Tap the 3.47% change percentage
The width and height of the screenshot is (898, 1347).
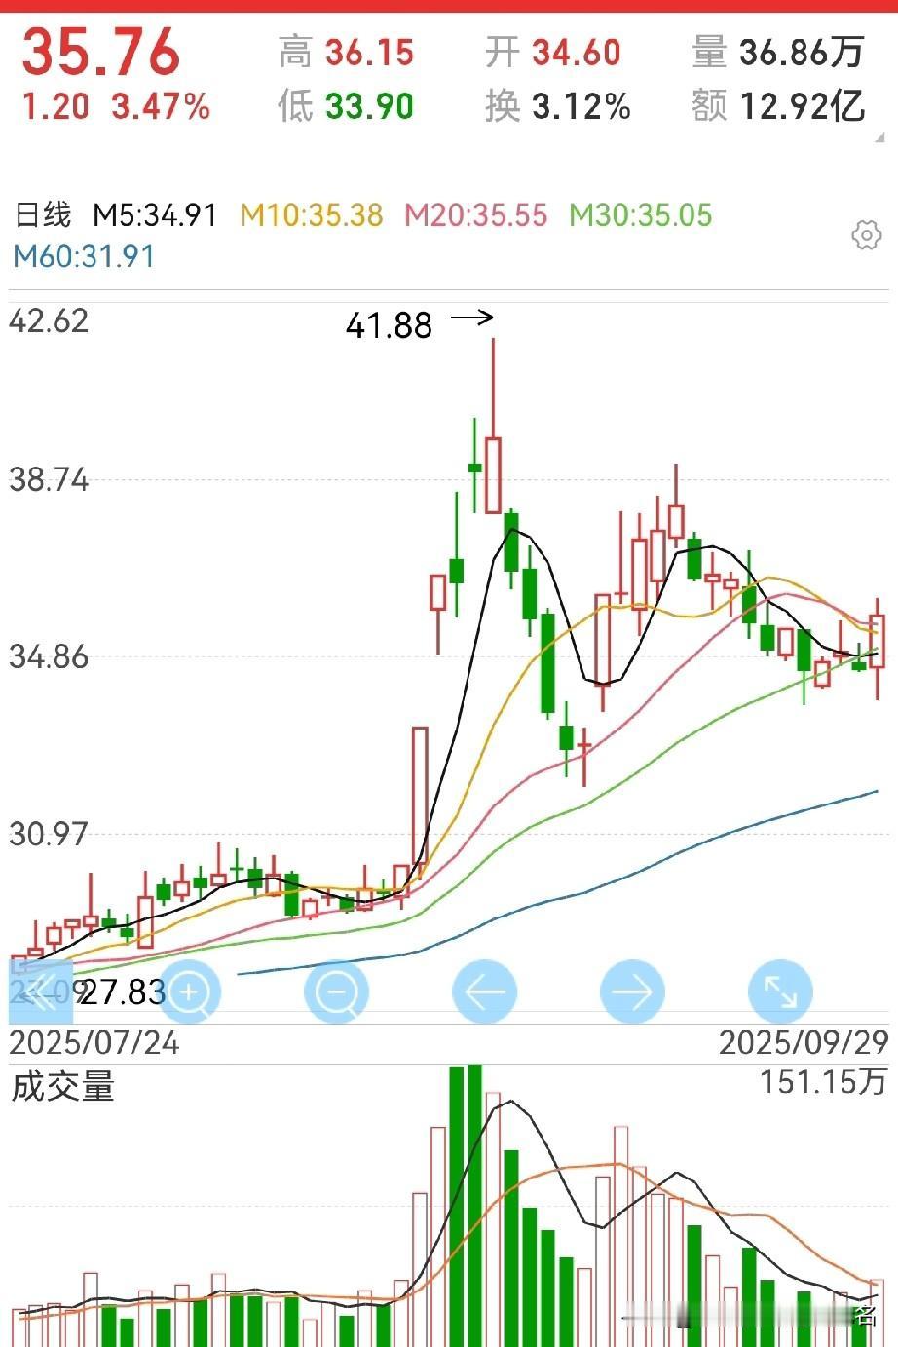[161, 106]
